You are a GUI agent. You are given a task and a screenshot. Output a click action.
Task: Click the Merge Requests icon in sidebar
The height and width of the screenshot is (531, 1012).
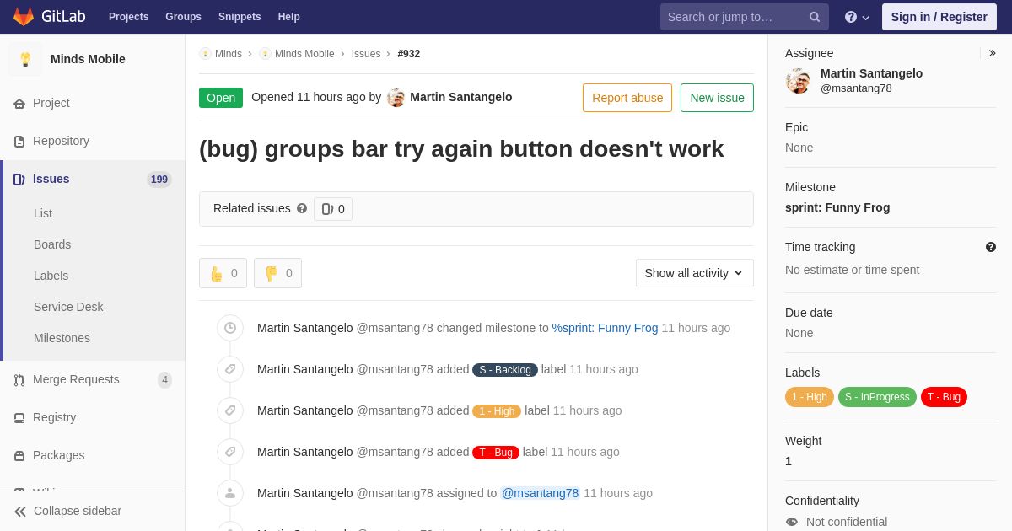coord(19,380)
